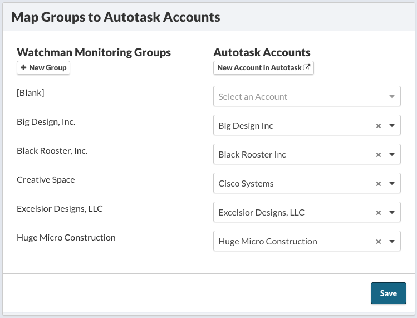Open the Huge Micro Construction dropdown arrow
417x318 pixels.
pyautogui.click(x=391, y=242)
